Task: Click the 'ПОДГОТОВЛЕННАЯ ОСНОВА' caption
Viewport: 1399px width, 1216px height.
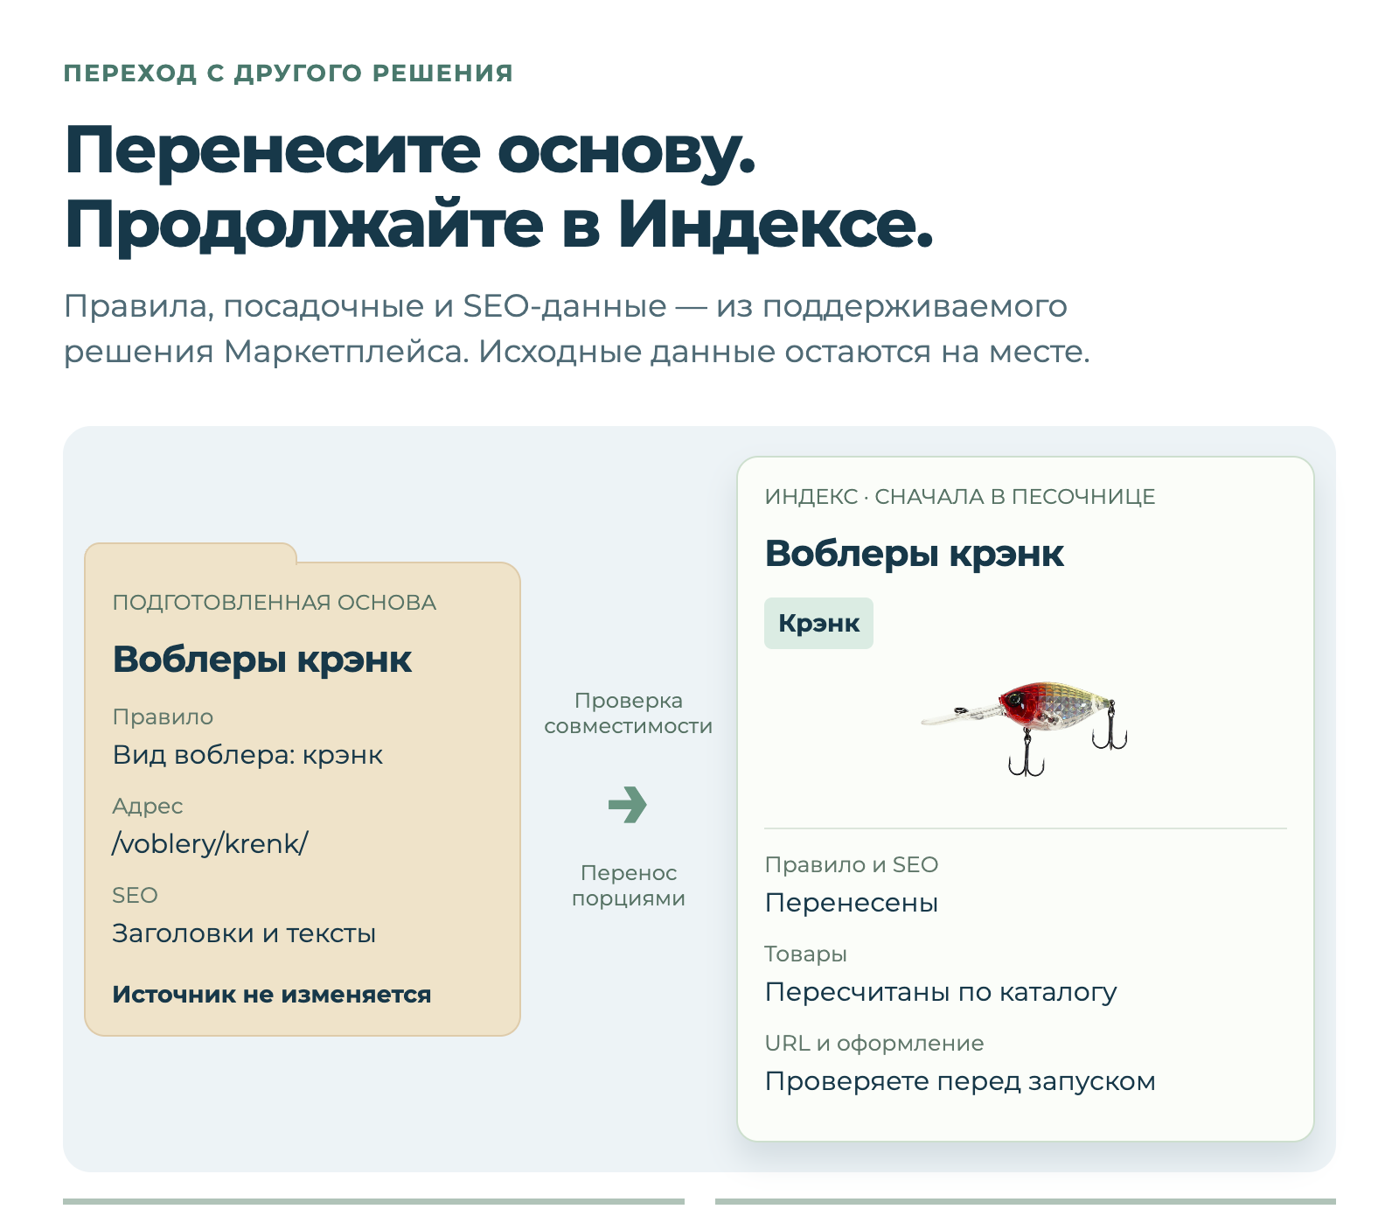Action: click(275, 603)
